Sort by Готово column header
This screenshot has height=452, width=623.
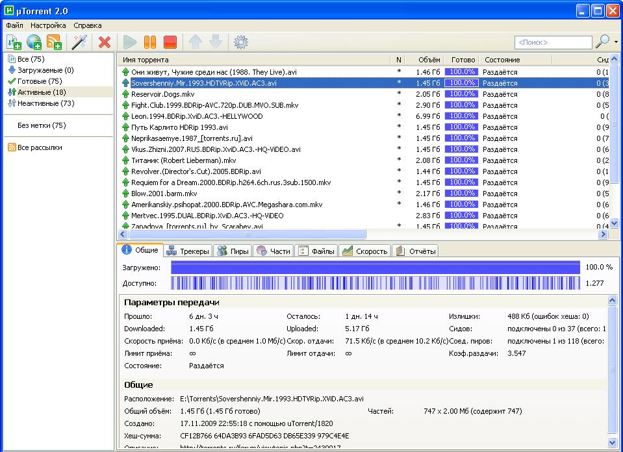tap(461, 60)
